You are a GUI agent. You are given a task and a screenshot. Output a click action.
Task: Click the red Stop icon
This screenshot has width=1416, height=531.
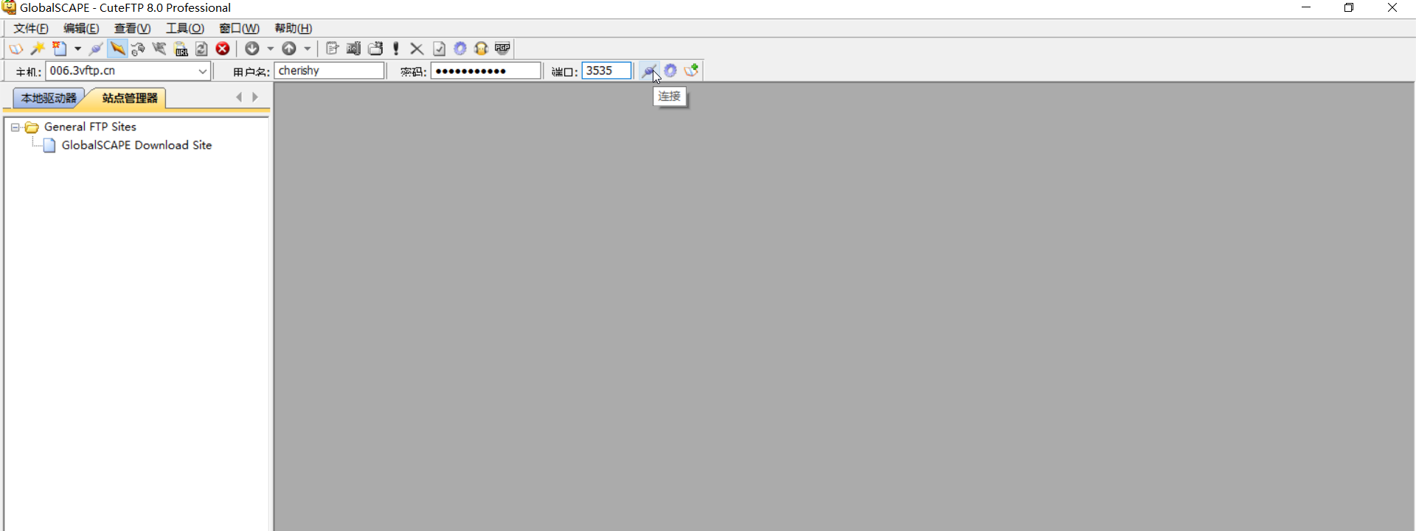click(223, 49)
